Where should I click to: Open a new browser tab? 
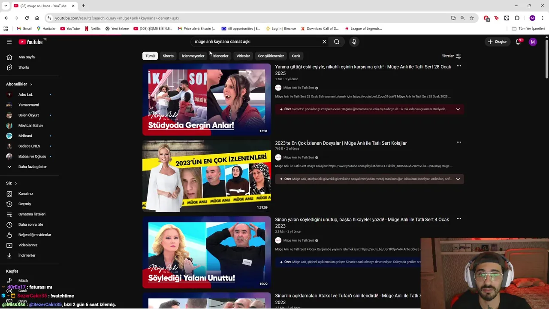pyautogui.click(x=83, y=6)
